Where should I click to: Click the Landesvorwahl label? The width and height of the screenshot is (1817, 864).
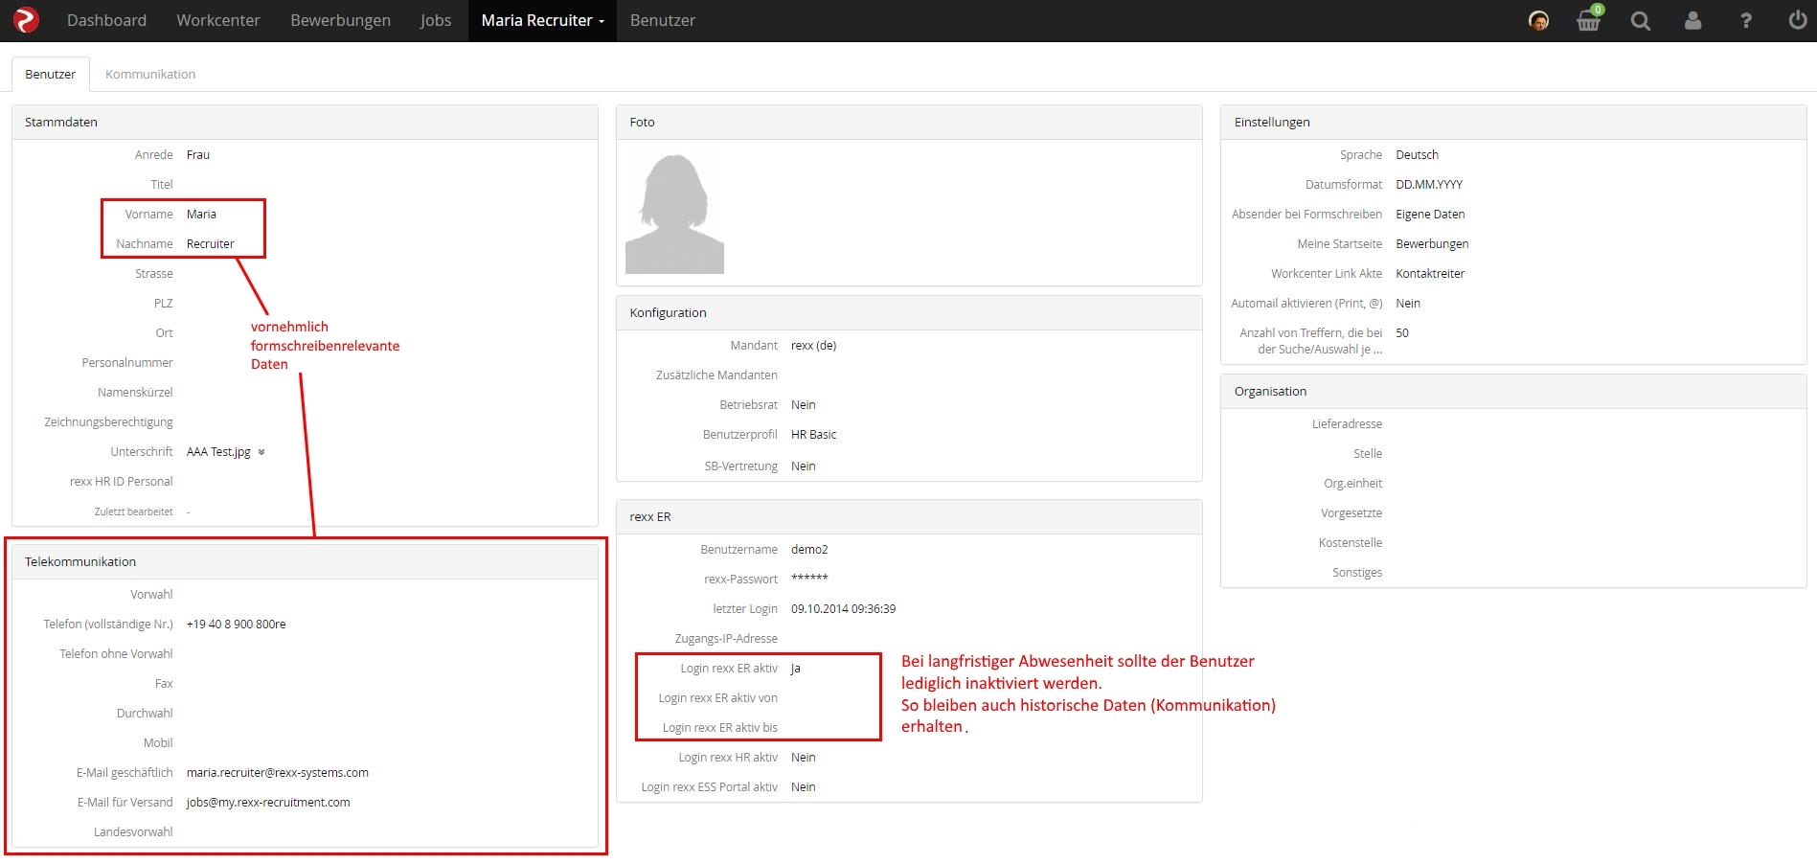[133, 831]
